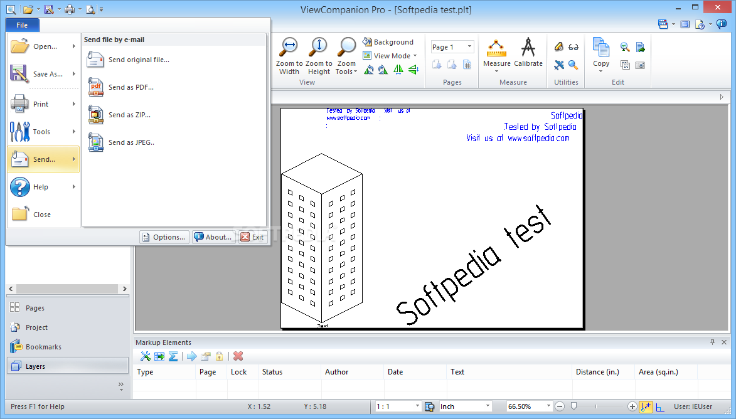Open the Zoom Tools magnifier
Screen dimensions: 736x419
tap(347, 47)
